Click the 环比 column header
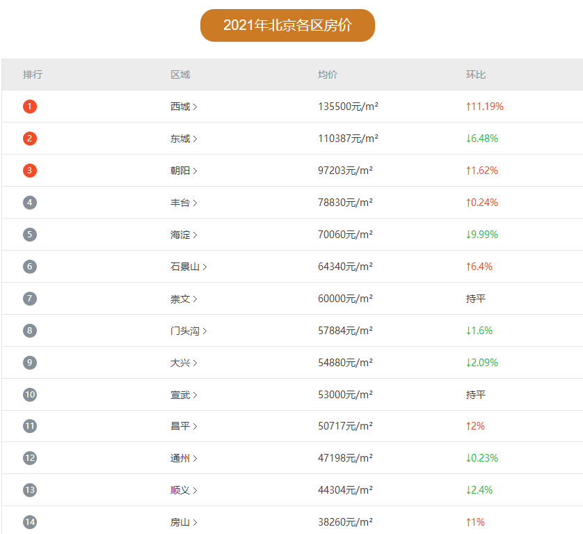This screenshot has height=534, width=583. tap(476, 74)
